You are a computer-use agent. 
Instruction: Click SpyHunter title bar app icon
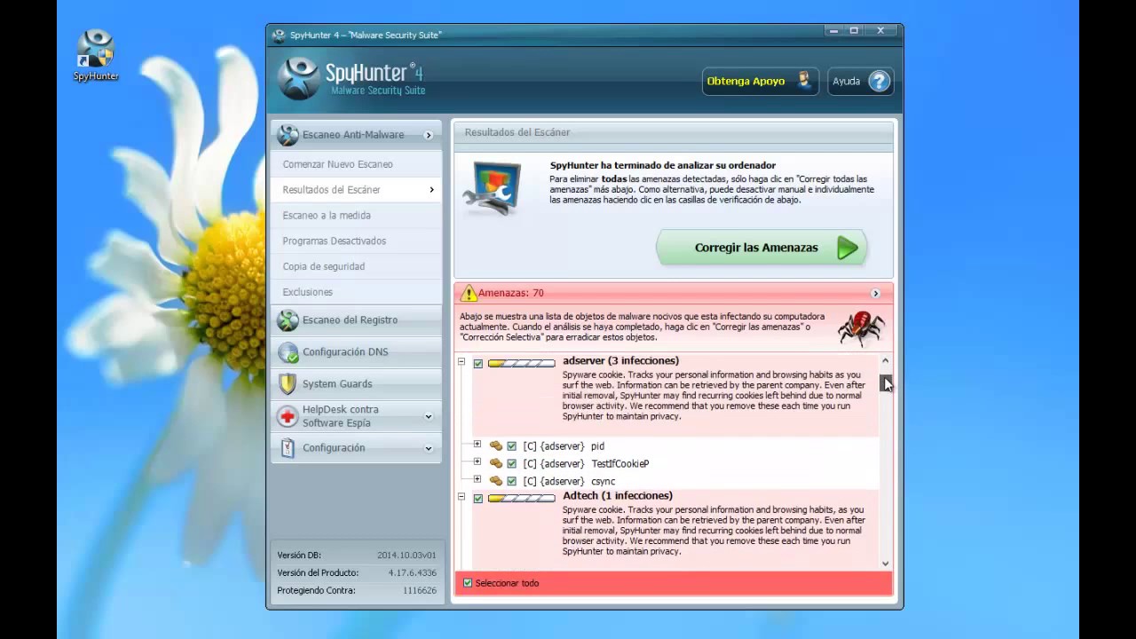point(280,35)
